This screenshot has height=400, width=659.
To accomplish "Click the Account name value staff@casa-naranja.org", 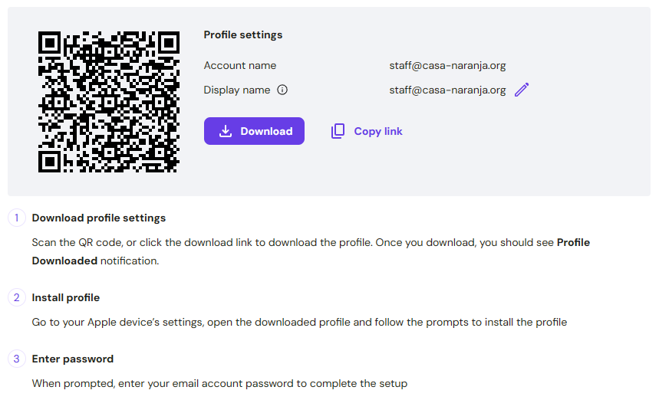I will click(447, 65).
